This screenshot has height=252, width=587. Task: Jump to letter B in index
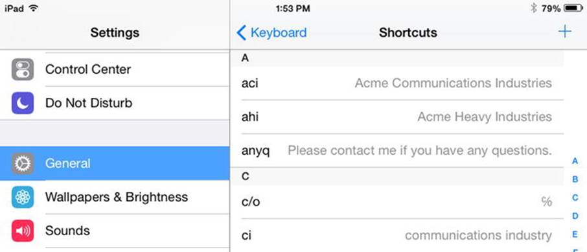pos(575,179)
